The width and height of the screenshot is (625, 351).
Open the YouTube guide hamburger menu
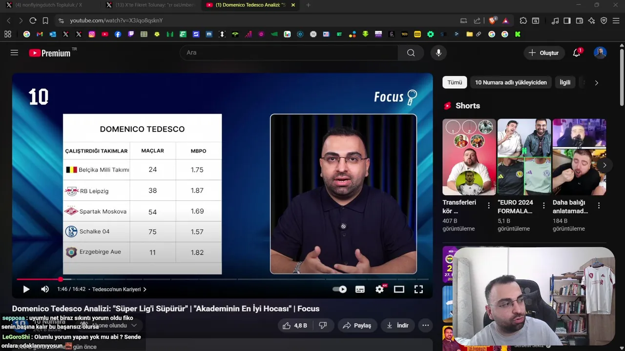coord(14,53)
